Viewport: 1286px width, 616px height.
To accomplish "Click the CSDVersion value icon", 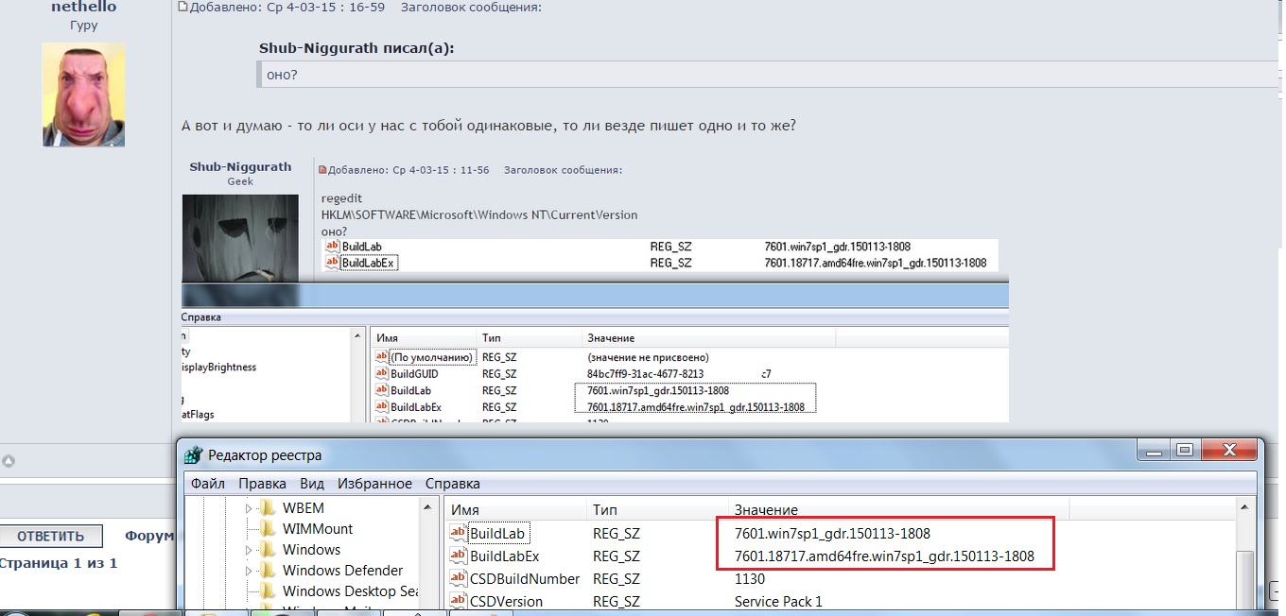I will (x=459, y=601).
